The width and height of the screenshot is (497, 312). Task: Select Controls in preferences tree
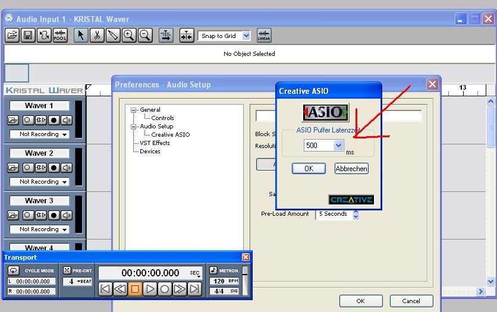163,118
